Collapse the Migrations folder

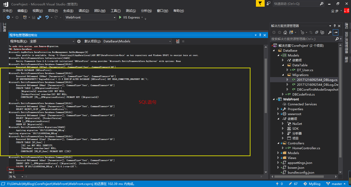283,75
